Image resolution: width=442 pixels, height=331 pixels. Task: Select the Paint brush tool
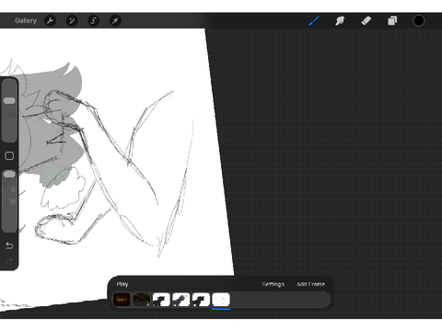pyautogui.click(x=314, y=21)
